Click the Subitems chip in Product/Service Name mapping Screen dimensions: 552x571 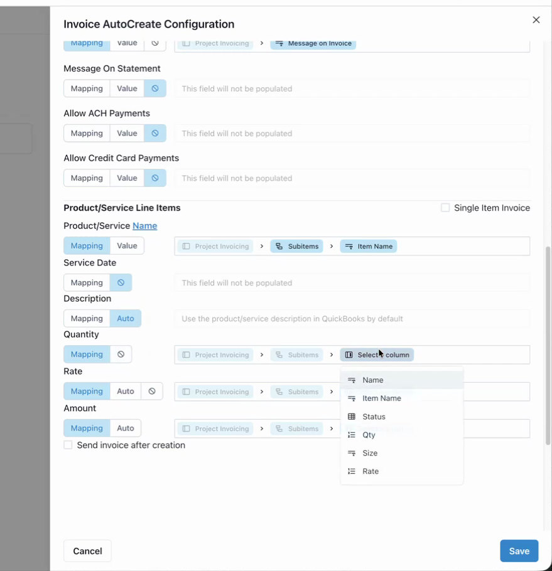(297, 246)
